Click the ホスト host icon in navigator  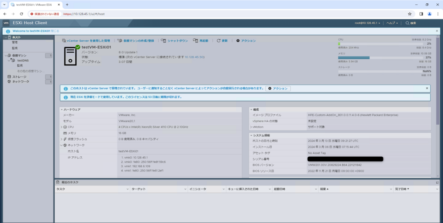(x=9, y=37)
